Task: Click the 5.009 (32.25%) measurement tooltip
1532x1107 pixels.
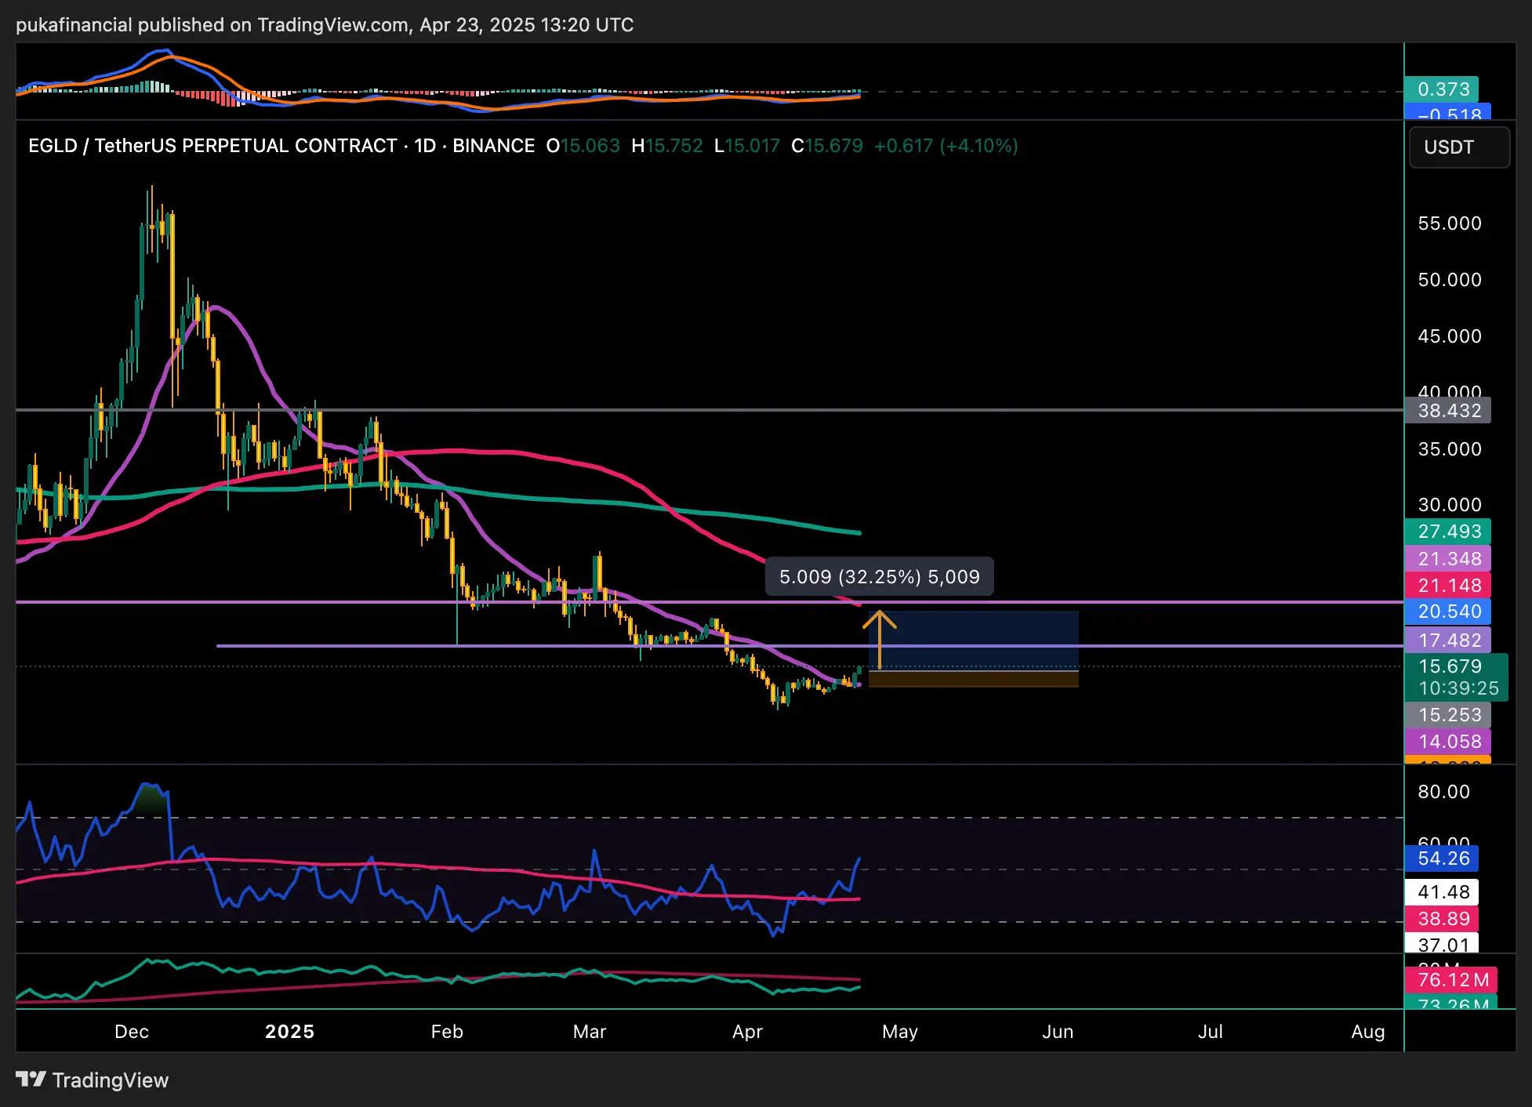Action: (x=879, y=577)
